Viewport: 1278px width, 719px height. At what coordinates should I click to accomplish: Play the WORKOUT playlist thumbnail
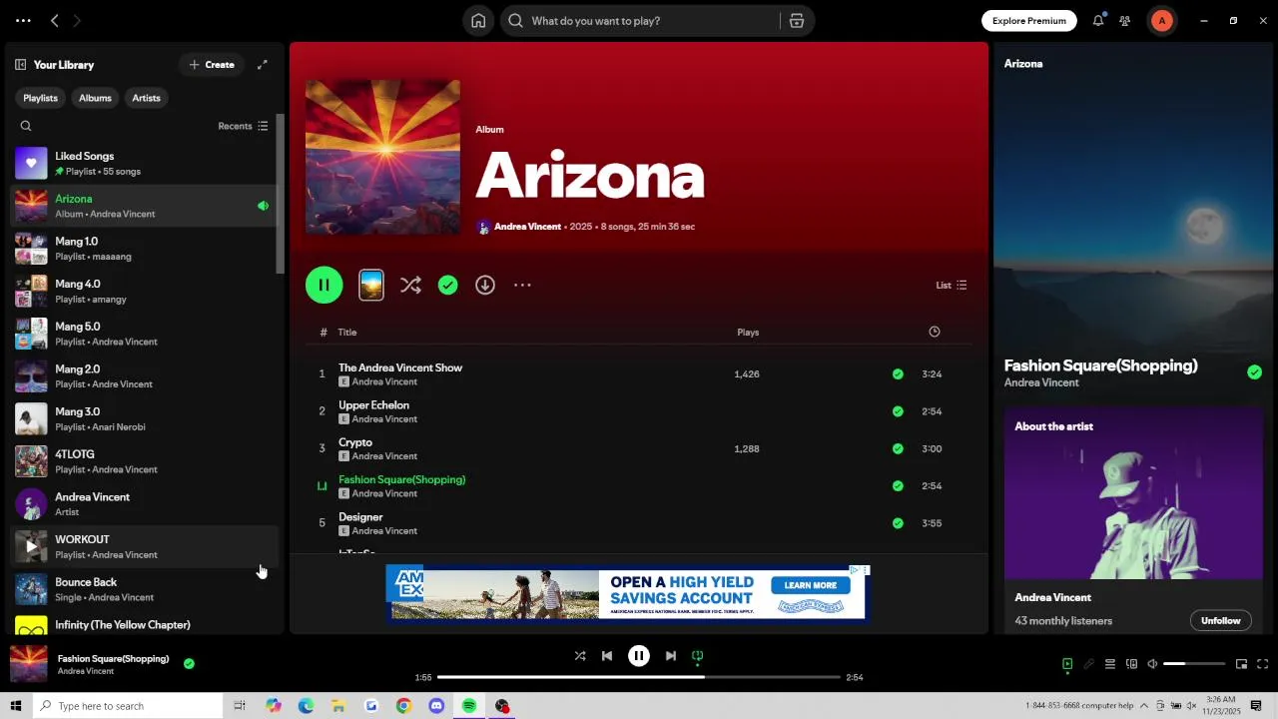(x=31, y=546)
